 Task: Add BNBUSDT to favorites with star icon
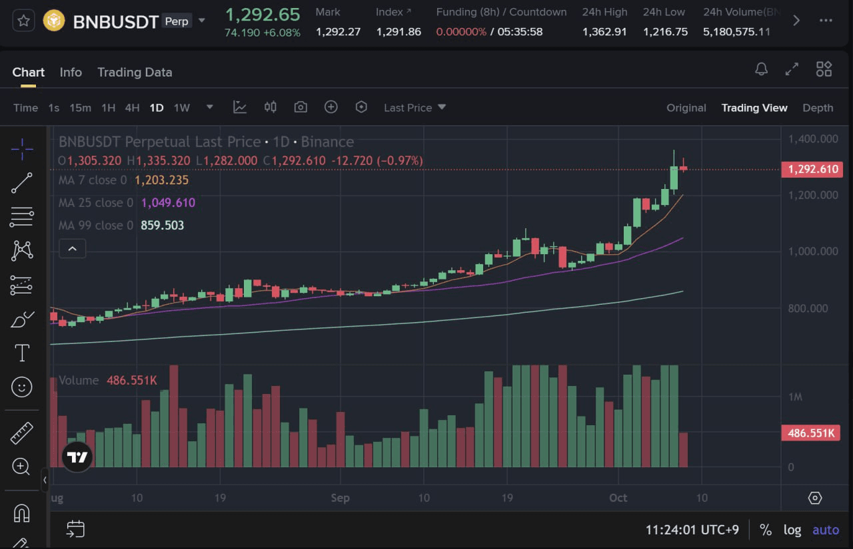coord(23,21)
